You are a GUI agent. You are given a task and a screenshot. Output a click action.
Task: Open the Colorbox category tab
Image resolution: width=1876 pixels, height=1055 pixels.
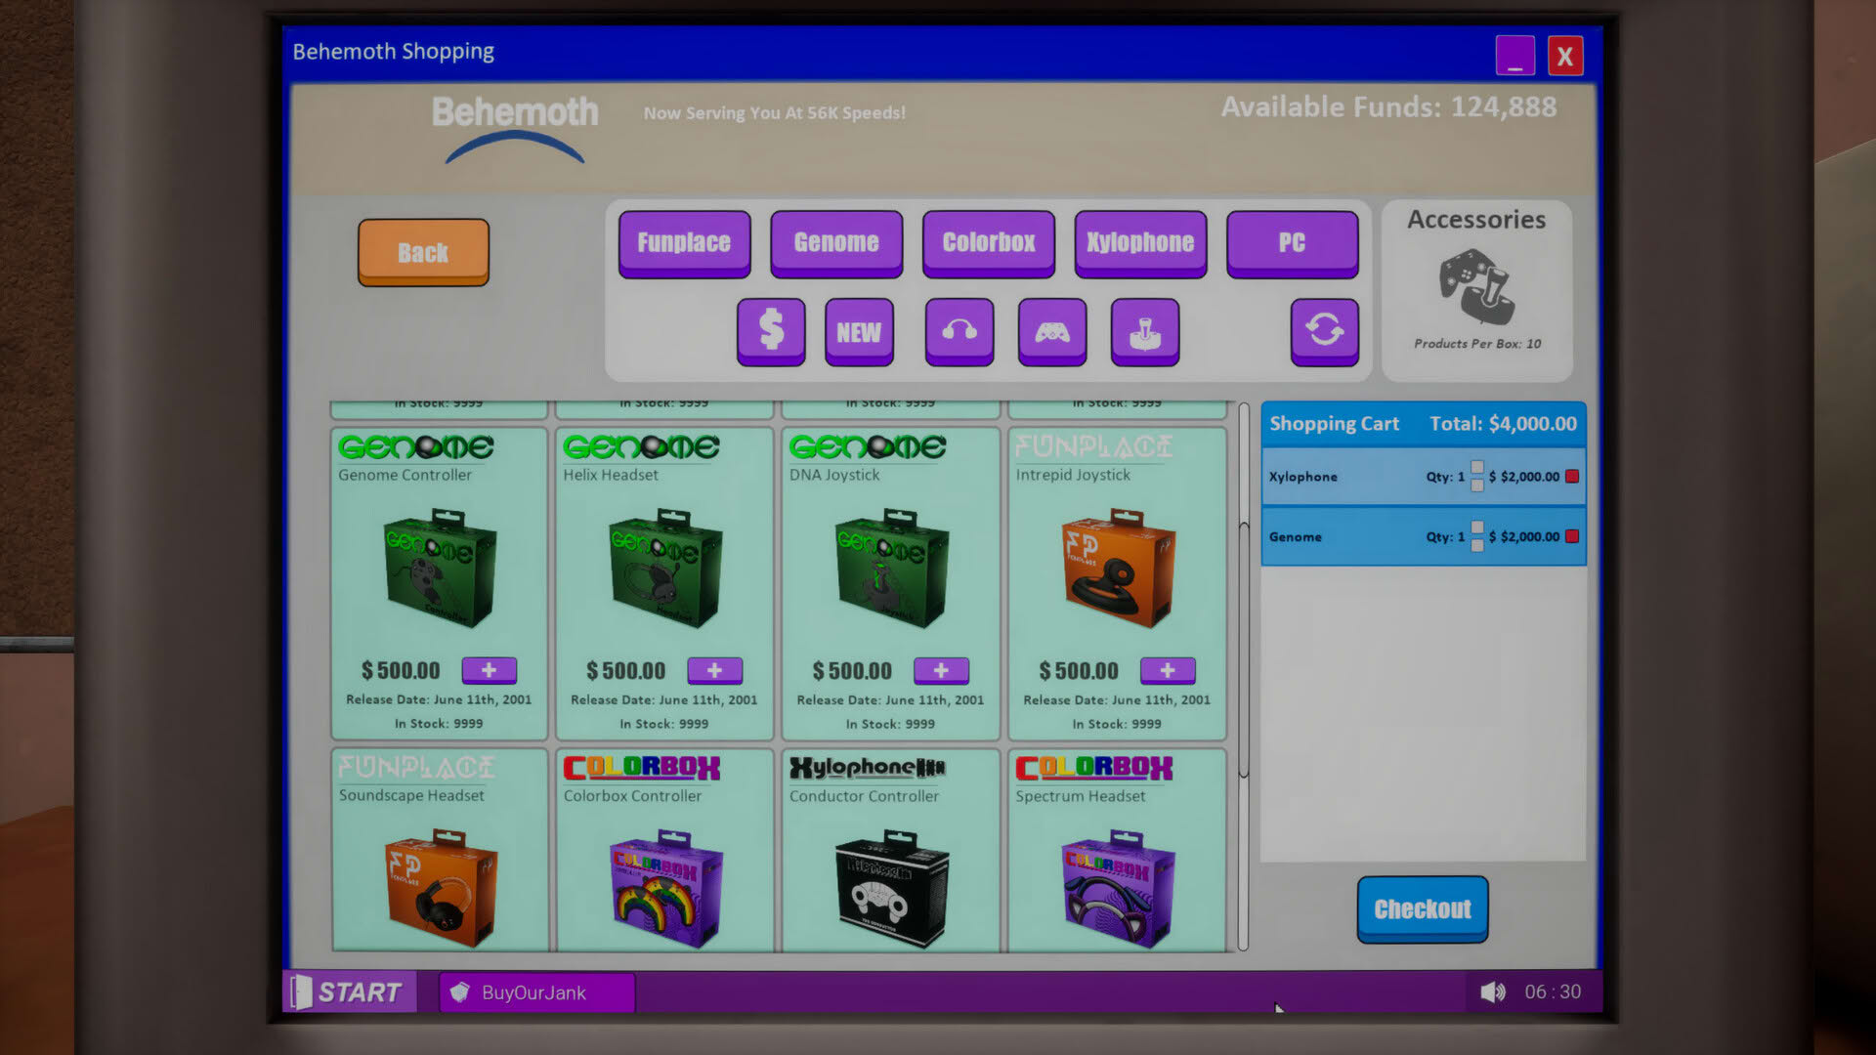(x=989, y=242)
